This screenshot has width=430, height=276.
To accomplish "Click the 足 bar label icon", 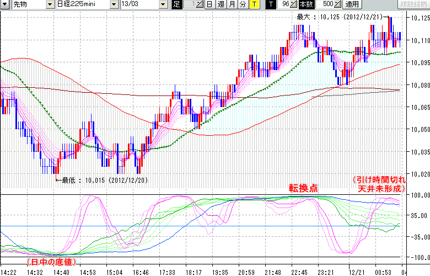I will [x=176, y=4].
